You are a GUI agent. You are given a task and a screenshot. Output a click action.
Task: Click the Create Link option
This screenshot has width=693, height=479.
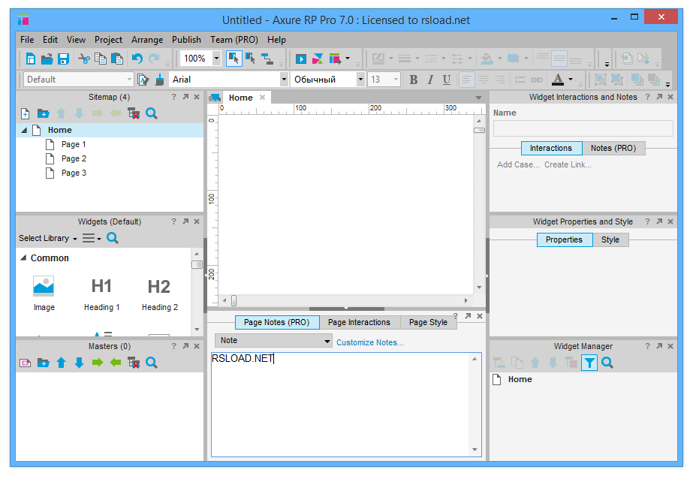[568, 164]
